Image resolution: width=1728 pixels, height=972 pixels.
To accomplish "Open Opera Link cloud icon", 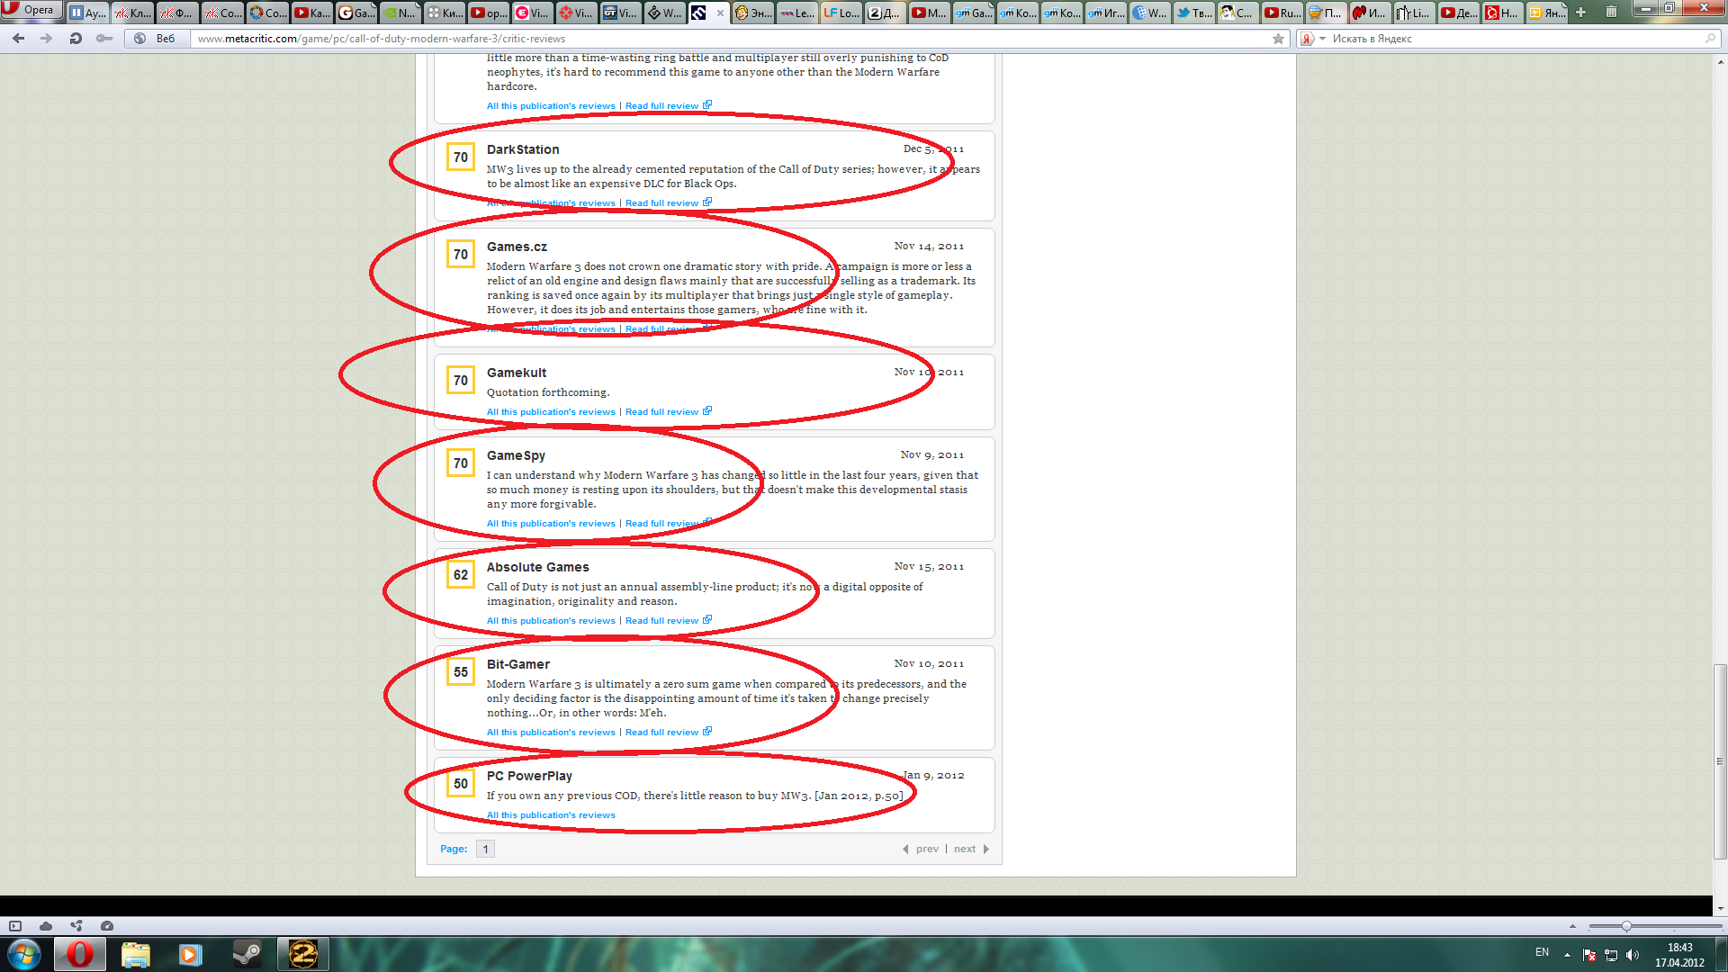I will [46, 926].
